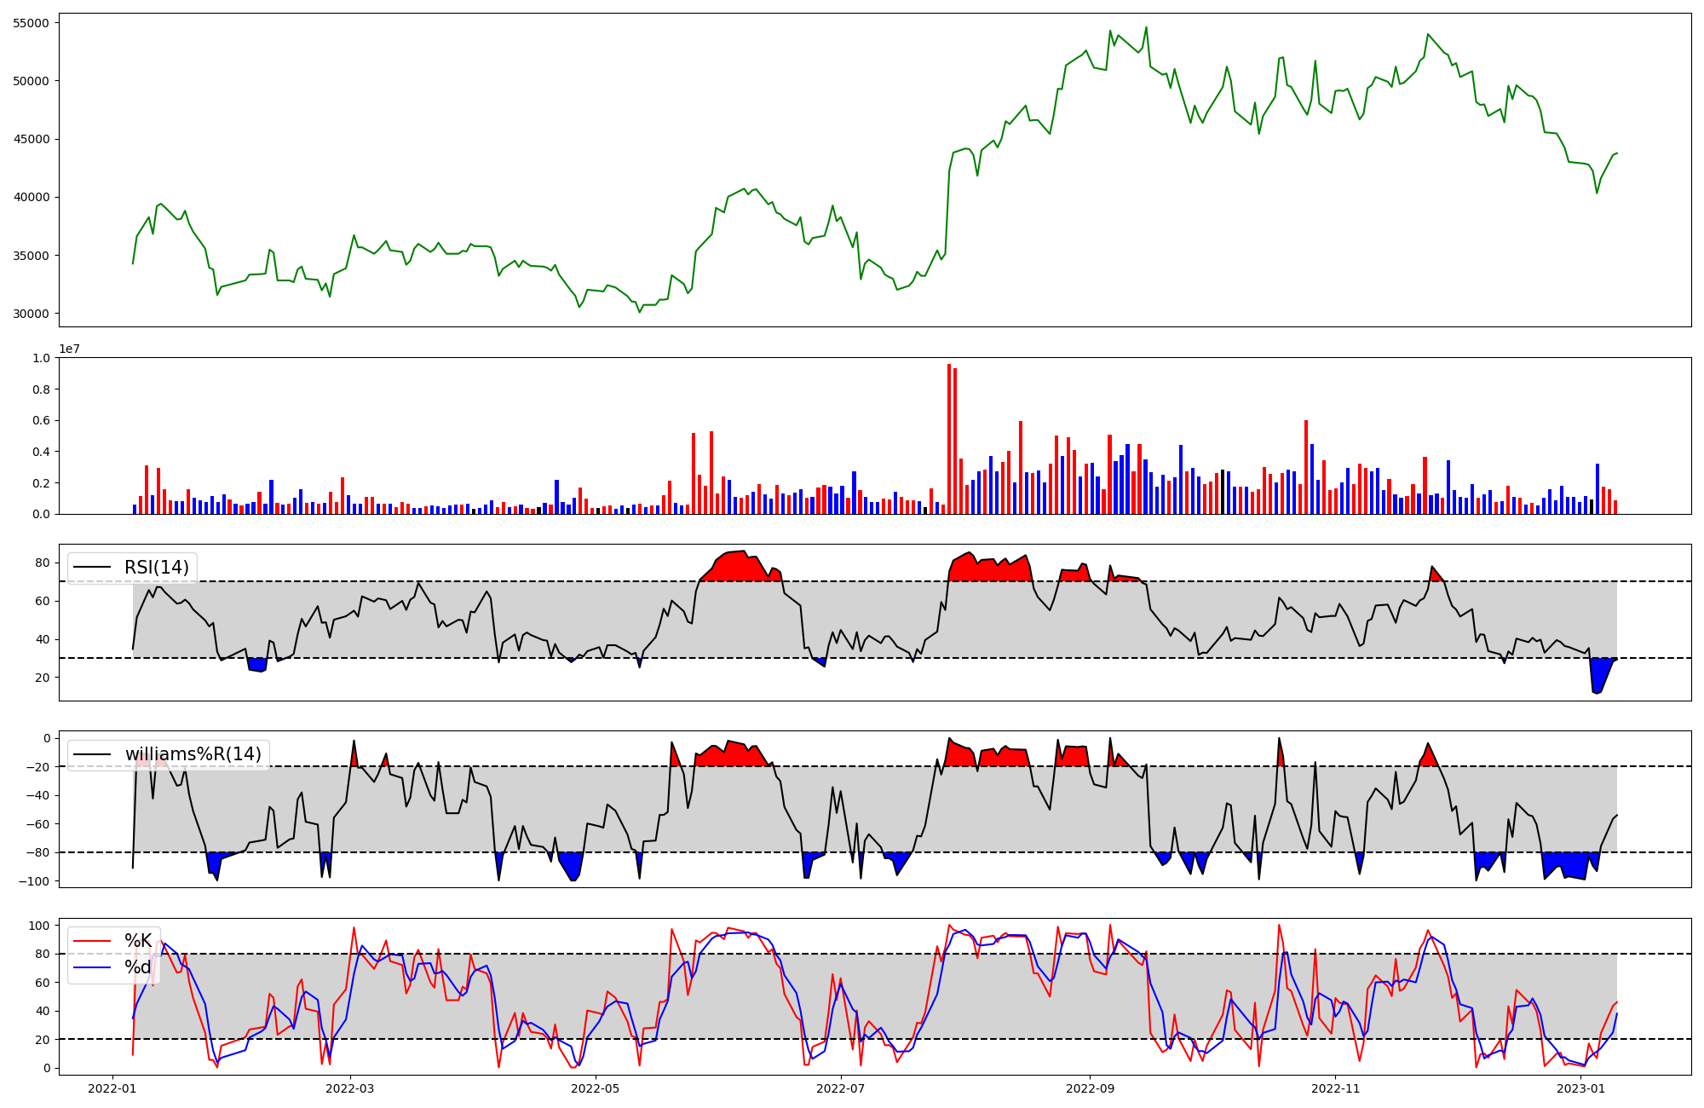
Task: Click the 2022-05 date tick label
Action: click(x=596, y=1088)
